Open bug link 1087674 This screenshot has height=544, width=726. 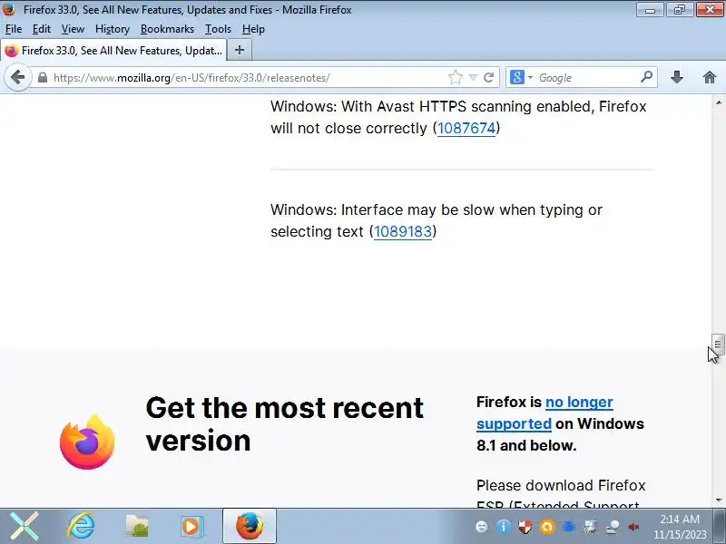466,128
